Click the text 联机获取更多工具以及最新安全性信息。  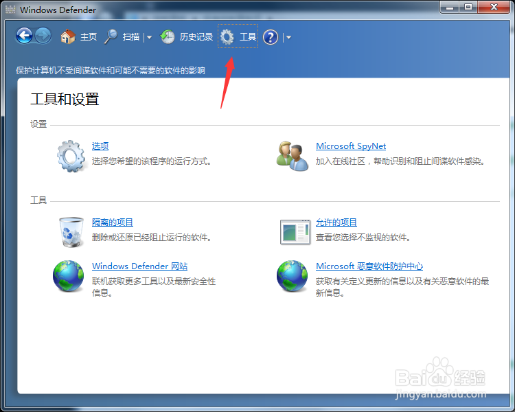point(154,287)
